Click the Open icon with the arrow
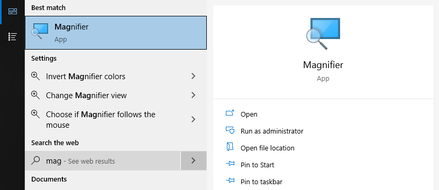Image resolution: width=439 pixels, height=190 pixels. point(230,113)
